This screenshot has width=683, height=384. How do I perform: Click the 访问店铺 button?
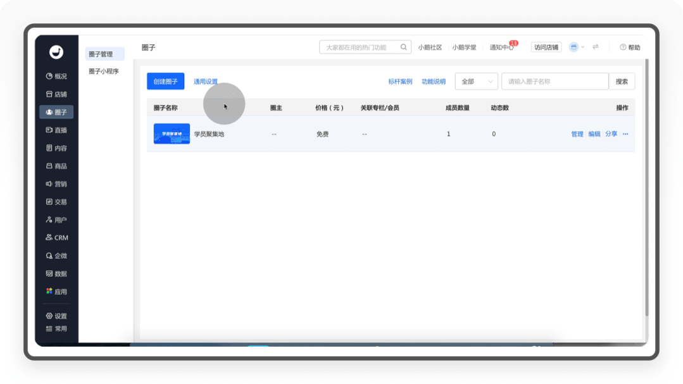[546, 47]
